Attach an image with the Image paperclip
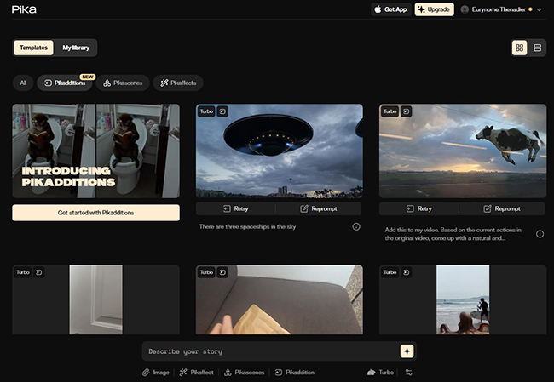This screenshot has height=382, width=554. (155, 373)
